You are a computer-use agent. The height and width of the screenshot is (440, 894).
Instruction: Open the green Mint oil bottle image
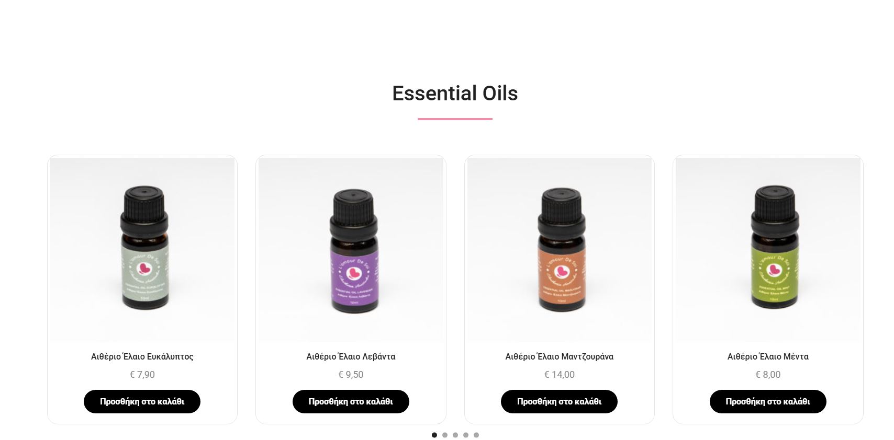point(768,250)
